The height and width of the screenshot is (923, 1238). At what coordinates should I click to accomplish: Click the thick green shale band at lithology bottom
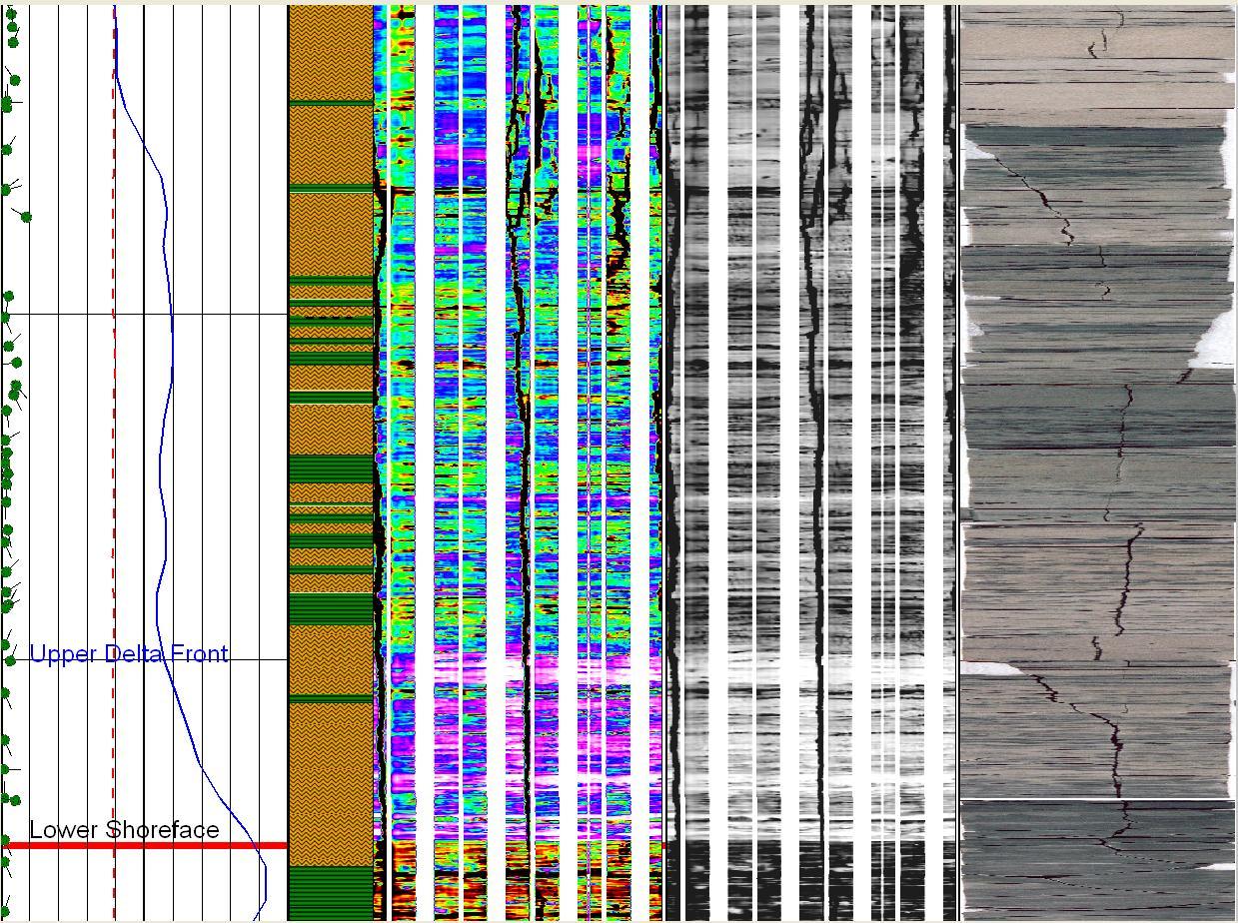330,891
